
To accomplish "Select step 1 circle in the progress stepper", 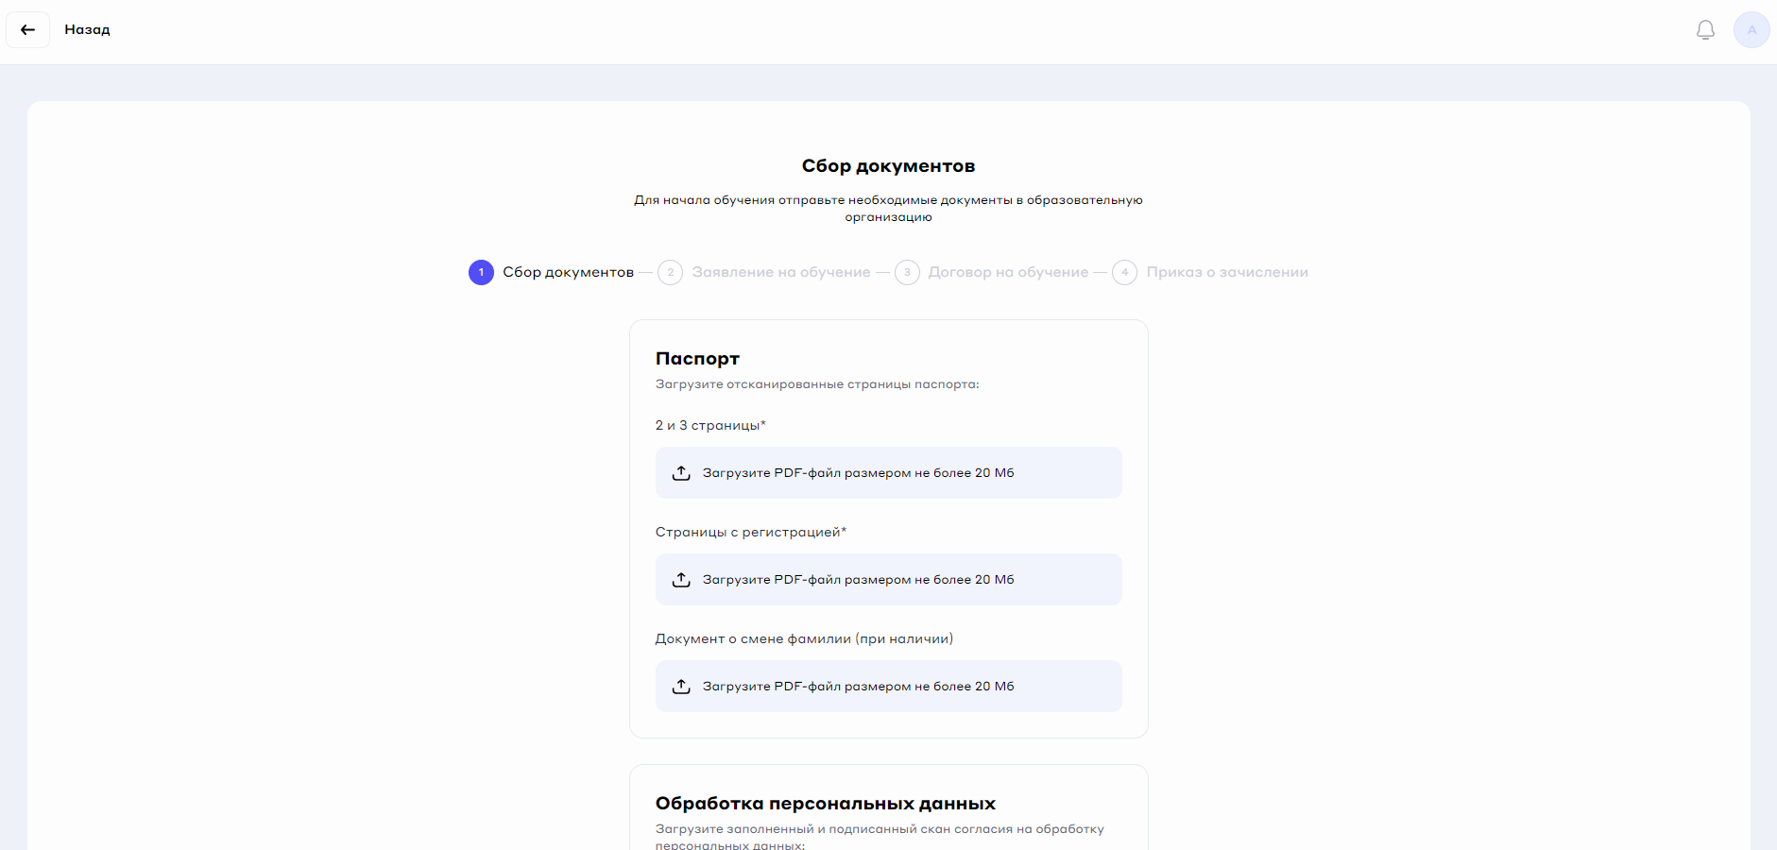I will 481,273.
